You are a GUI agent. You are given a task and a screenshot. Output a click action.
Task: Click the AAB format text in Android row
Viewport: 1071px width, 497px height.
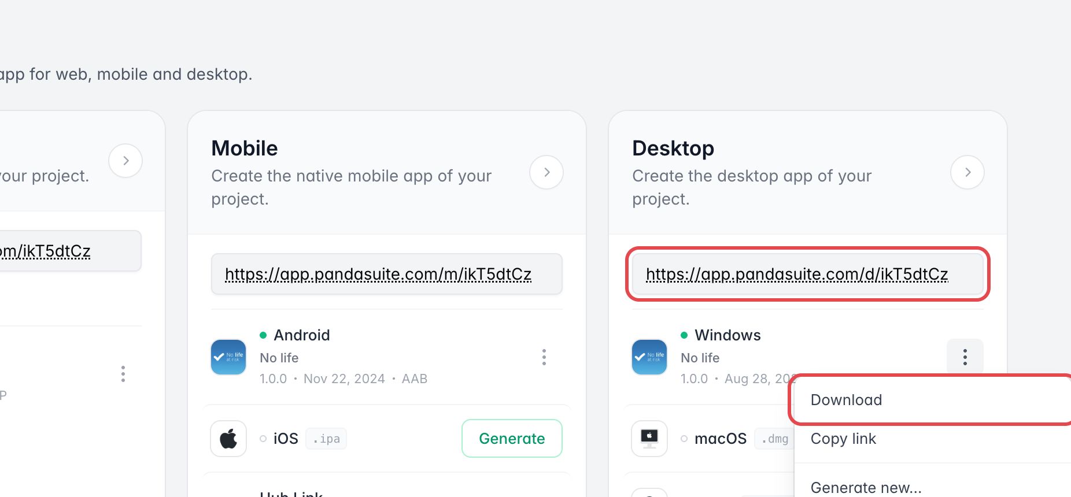click(x=415, y=379)
